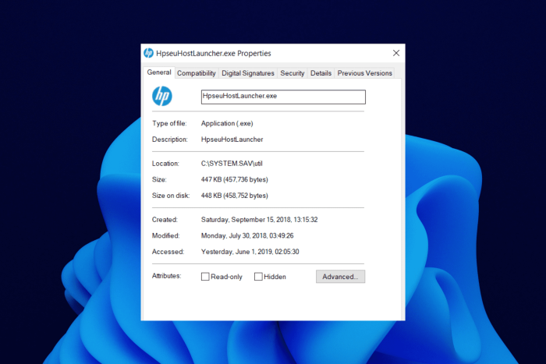Click the Type of file value Application (.exe)
The image size is (546, 364).
tap(227, 123)
